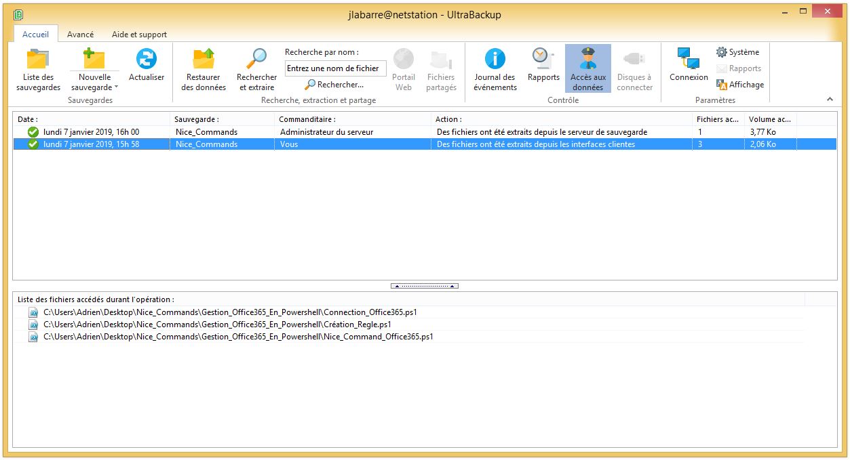Select Accès aux données icon
Viewport: 850px width, 460px height.
click(587, 60)
